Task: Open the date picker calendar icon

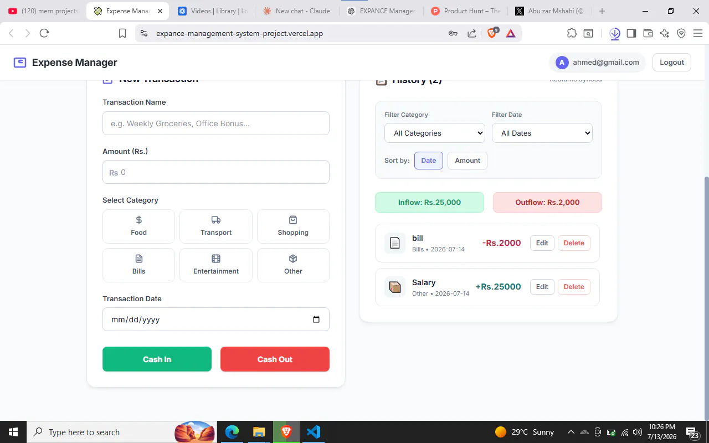Action: click(316, 320)
